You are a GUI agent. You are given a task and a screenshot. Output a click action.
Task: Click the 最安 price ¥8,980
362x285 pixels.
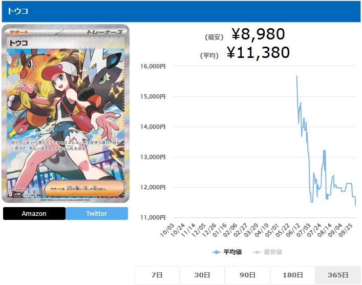pos(258,34)
